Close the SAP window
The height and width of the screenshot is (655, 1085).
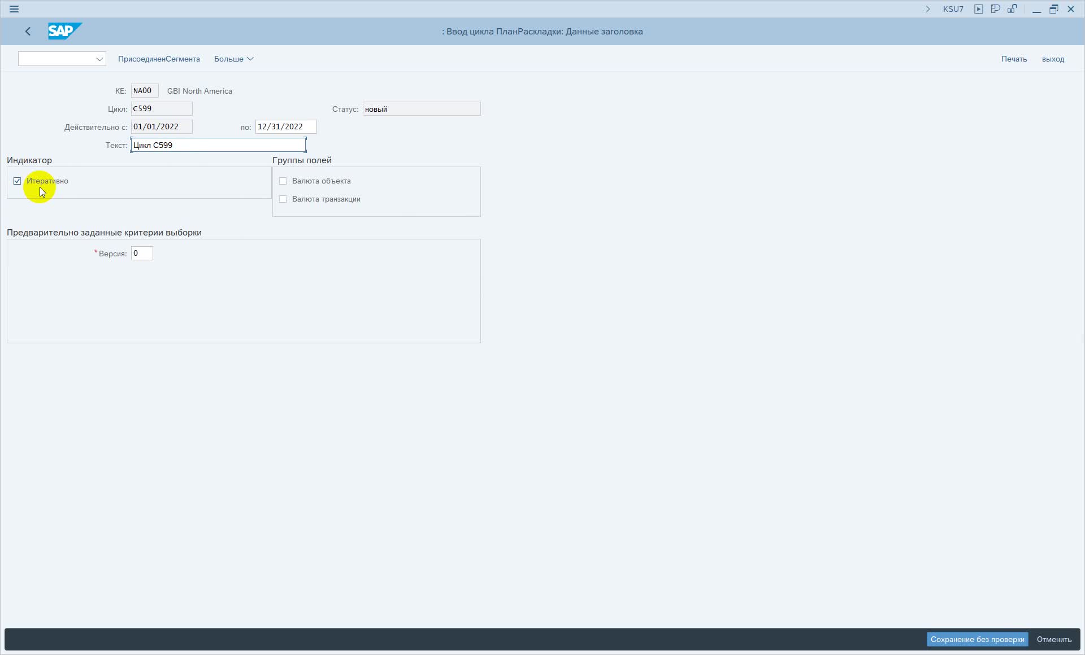pyautogui.click(x=1071, y=9)
